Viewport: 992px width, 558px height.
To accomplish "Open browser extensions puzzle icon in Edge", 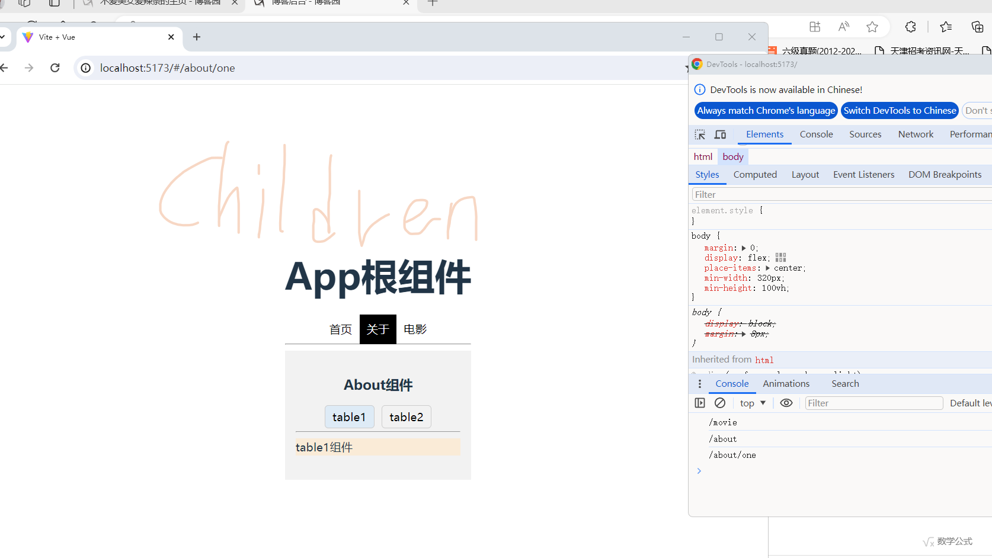I will [911, 27].
